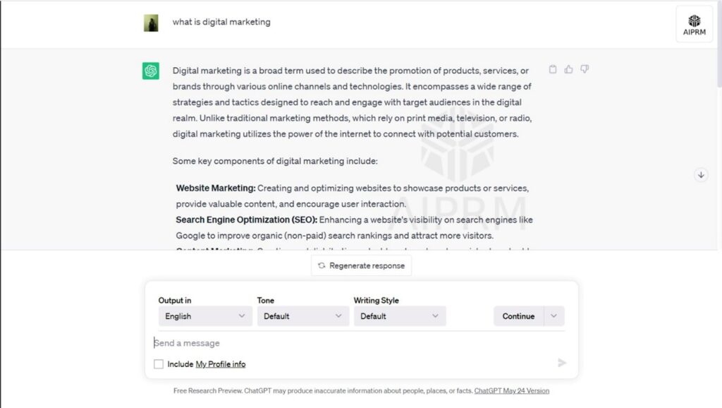
Task: Click the ChatGPT avatar logo
Action: (x=151, y=71)
